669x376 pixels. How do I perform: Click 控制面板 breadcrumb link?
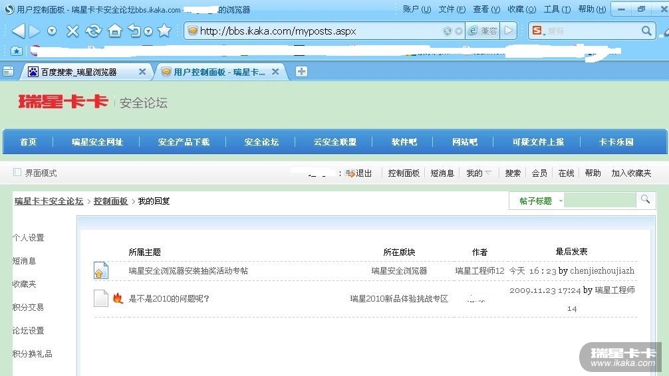click(110, 201)
